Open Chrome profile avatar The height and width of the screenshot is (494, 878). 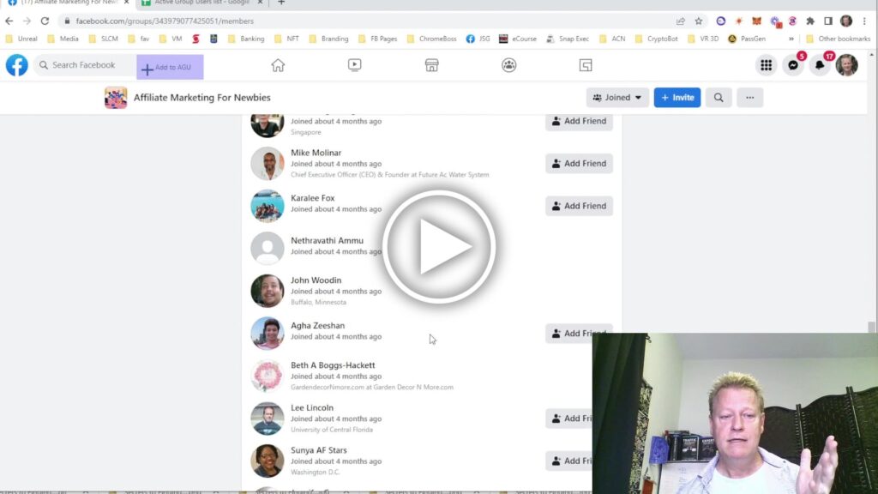pos(846,21)
